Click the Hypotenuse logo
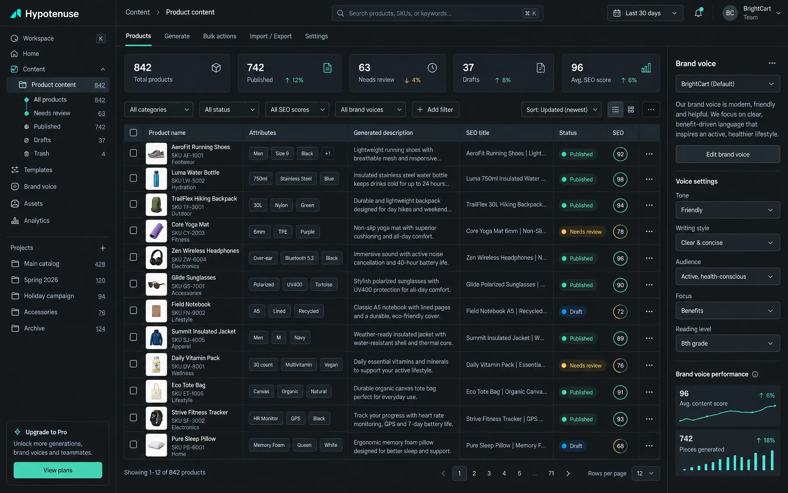Screen dimensions: 788x493 (45, 14)
